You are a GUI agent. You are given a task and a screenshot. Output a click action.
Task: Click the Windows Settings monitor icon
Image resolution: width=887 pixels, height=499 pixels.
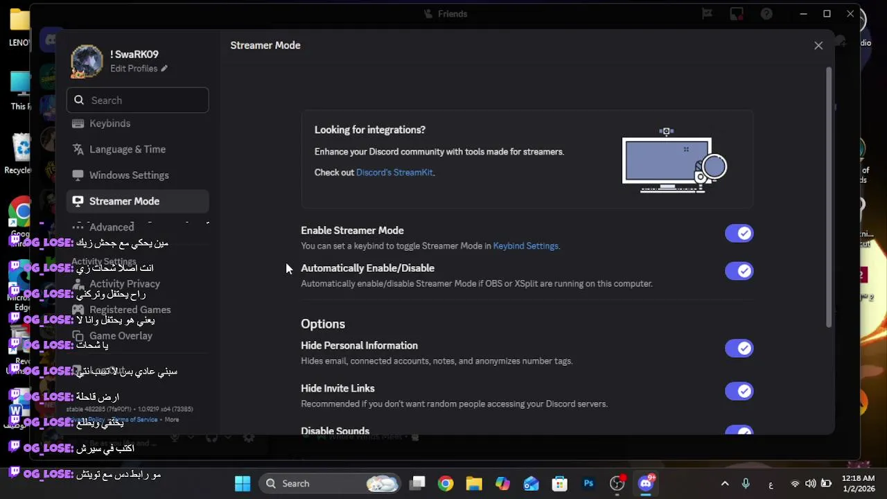click(78, 175)
